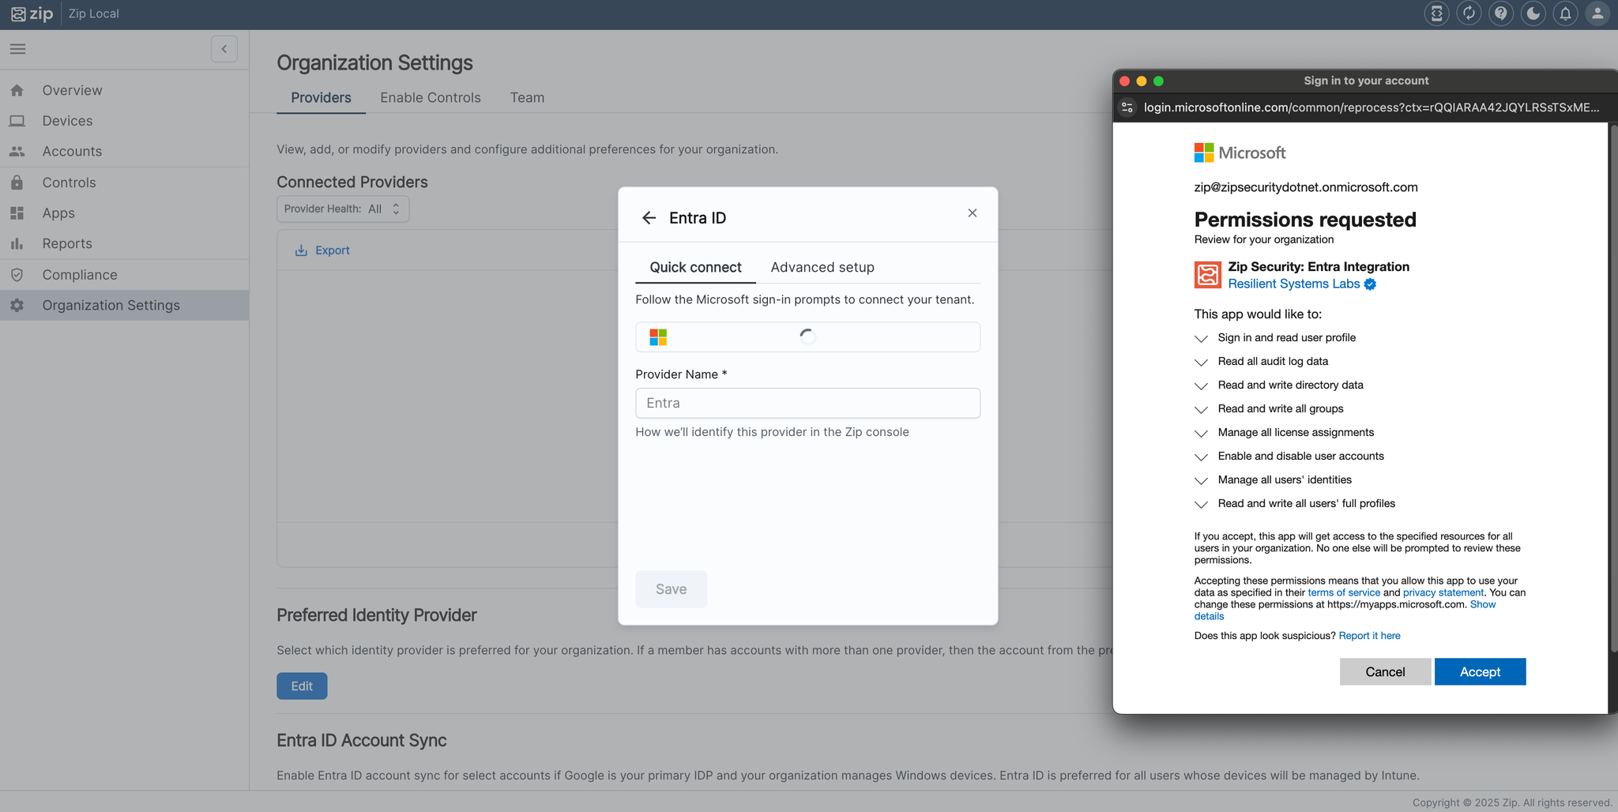Viewport: 1618px width, 812px height.
Task: Open Provider Health filter dropdown
Action: pyautogui.click(x=342, y=209)
